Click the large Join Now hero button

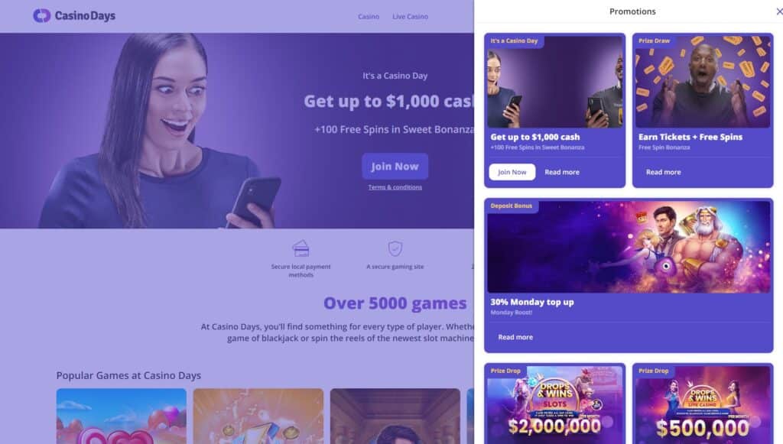tap(395, 166)
